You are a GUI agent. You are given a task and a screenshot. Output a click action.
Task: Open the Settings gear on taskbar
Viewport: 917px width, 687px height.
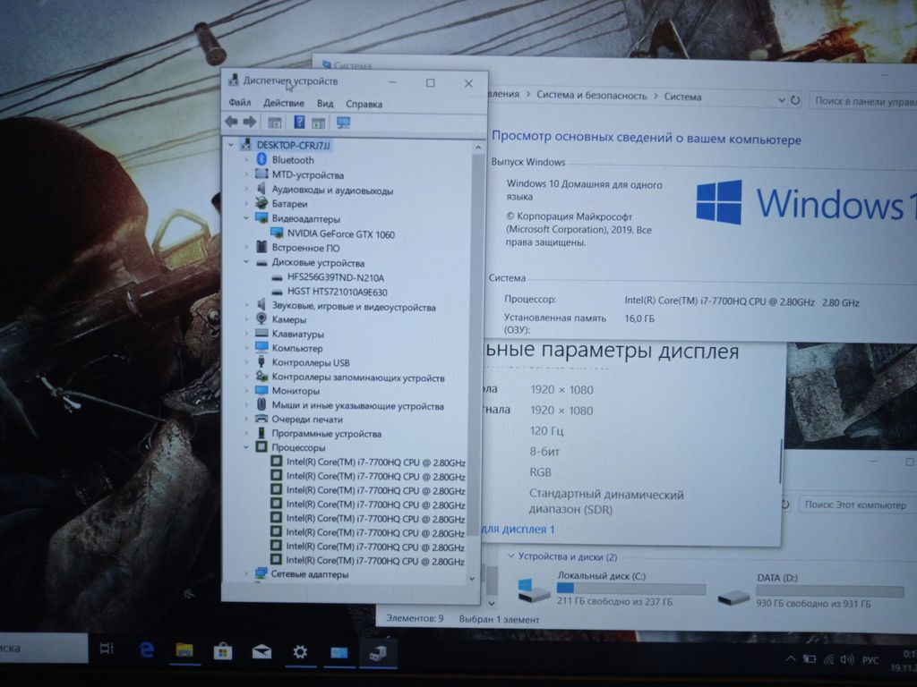click(x=300, y=652)
